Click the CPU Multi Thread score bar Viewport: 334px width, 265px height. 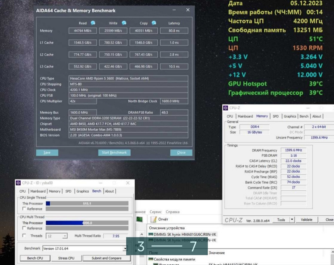(x=87, y=223)
